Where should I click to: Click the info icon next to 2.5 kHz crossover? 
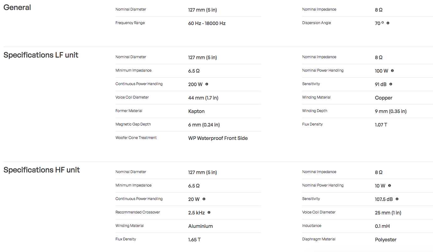point(209,212)
